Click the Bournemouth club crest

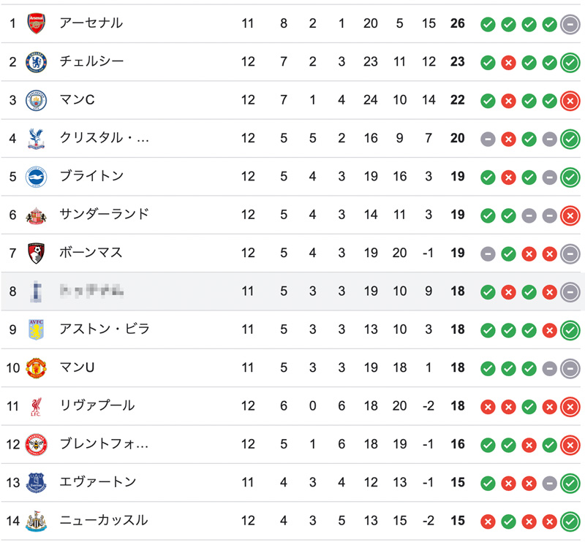(36, 253)
